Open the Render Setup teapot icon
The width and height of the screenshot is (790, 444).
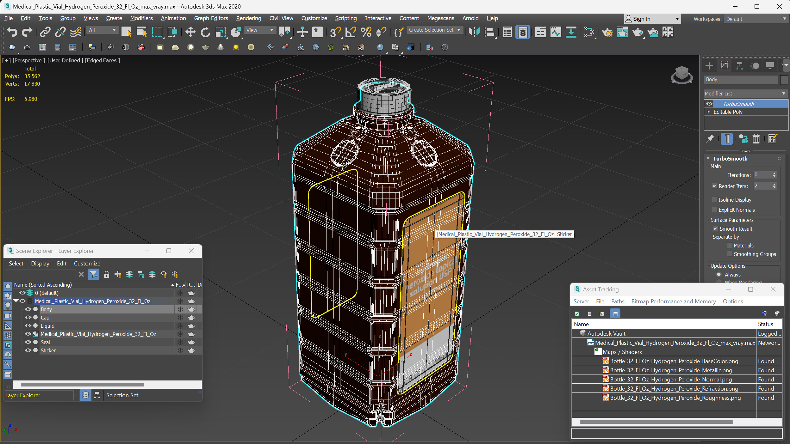click(607, 32)
